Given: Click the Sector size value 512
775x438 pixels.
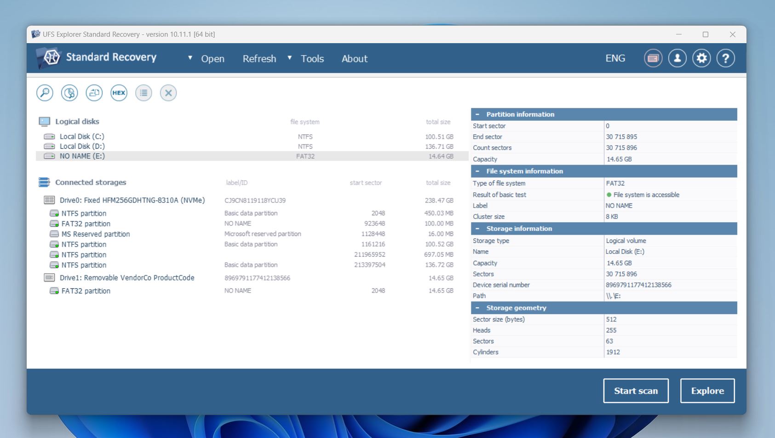Looking at the screenshot, I should 611,320.
